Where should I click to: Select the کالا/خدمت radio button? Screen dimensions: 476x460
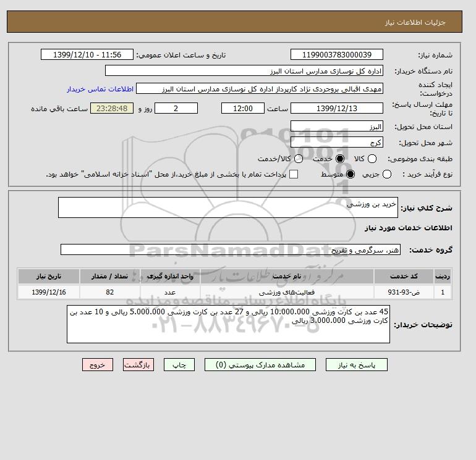pos(299,159)
